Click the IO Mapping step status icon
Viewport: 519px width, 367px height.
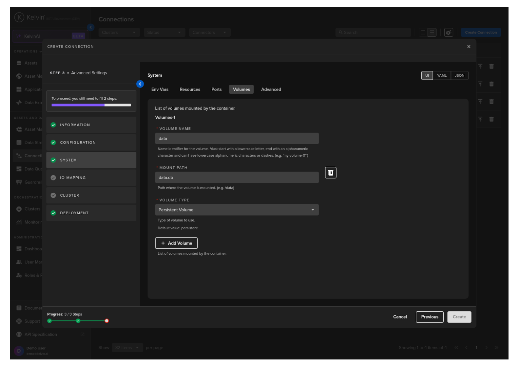pyautogui.click(x=53, y=178)
